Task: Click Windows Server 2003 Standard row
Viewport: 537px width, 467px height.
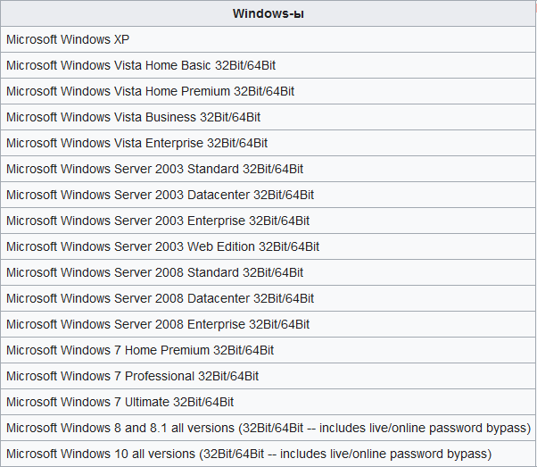Action: [154, 169]
